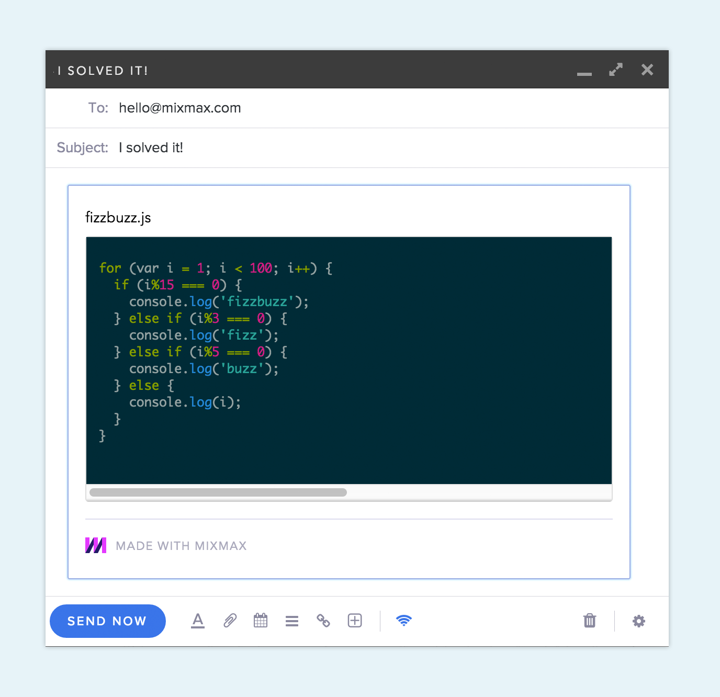Open the enhance plus-box icon
This screenshot has width=720, height=697.
coord(355,621)
